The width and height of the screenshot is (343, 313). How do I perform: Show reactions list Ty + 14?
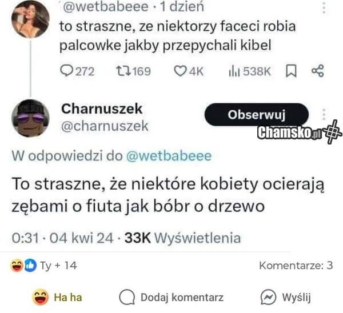click(43, 266)
